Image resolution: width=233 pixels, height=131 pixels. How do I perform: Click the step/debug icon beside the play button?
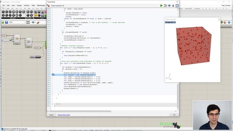(x=165, y=6)
